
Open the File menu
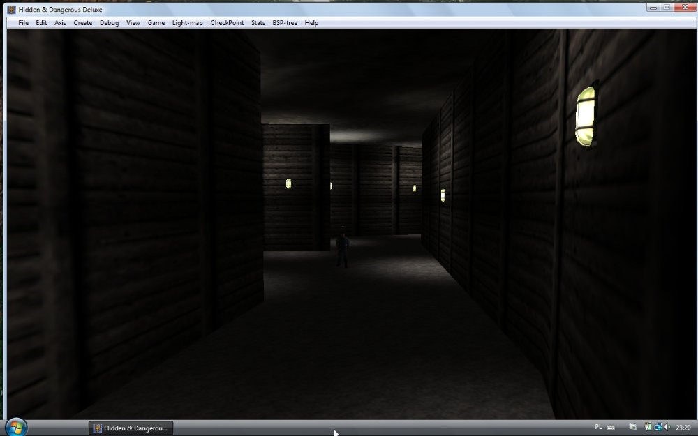click(x=23, y=23)
